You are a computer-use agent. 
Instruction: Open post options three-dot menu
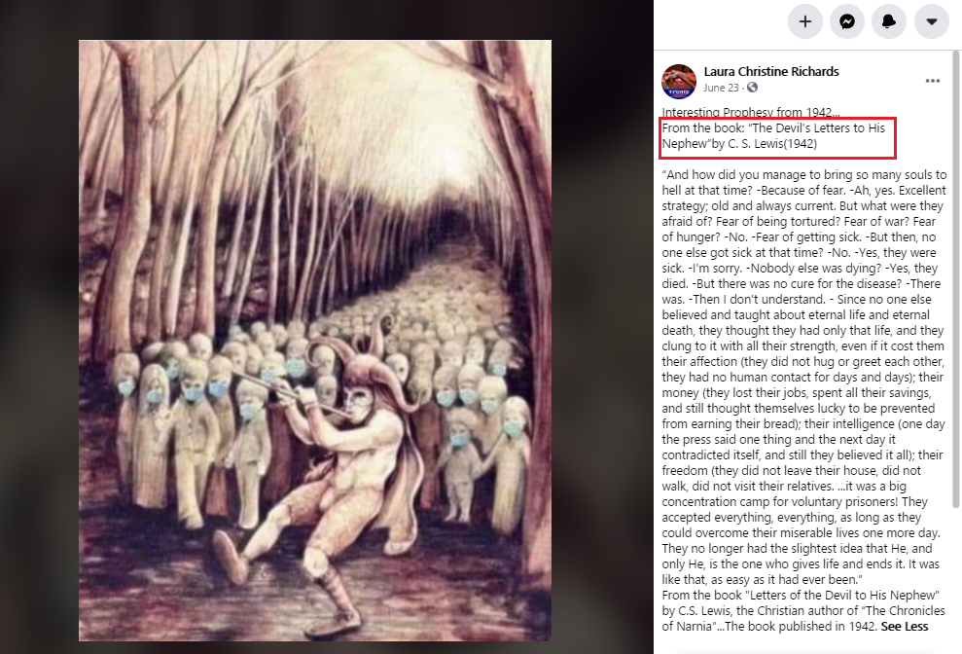pyautogui.click(x=933, y=81)
